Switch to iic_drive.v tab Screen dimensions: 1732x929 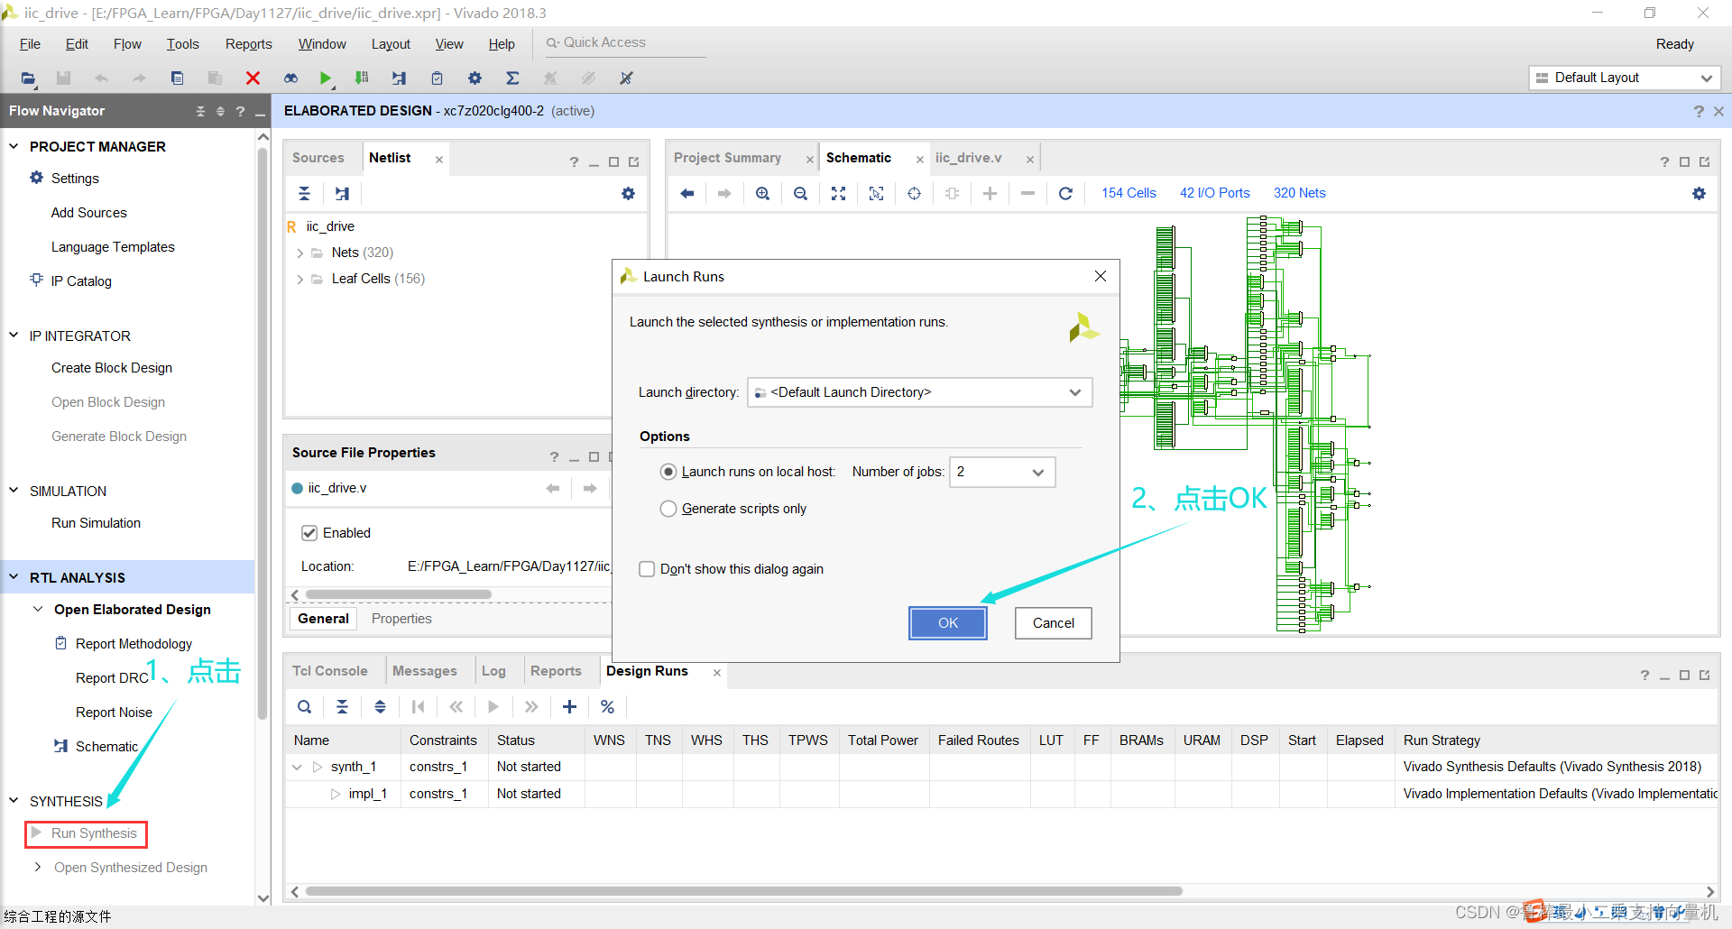click(968, 158)
